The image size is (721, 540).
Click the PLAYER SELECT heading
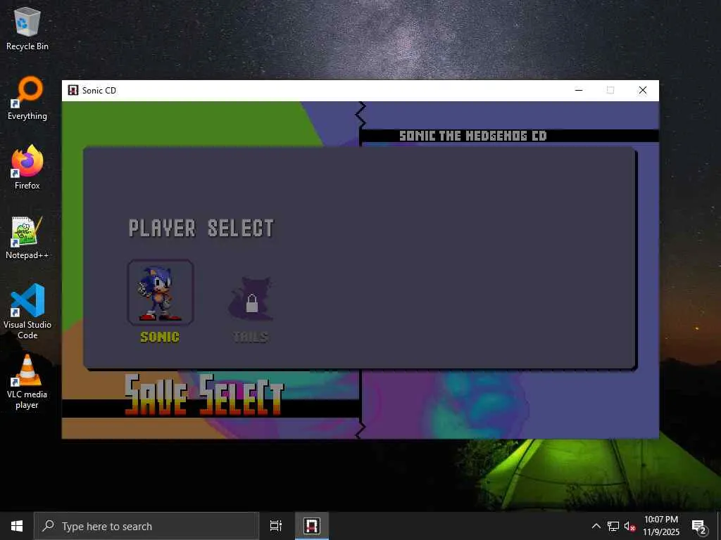201,229
